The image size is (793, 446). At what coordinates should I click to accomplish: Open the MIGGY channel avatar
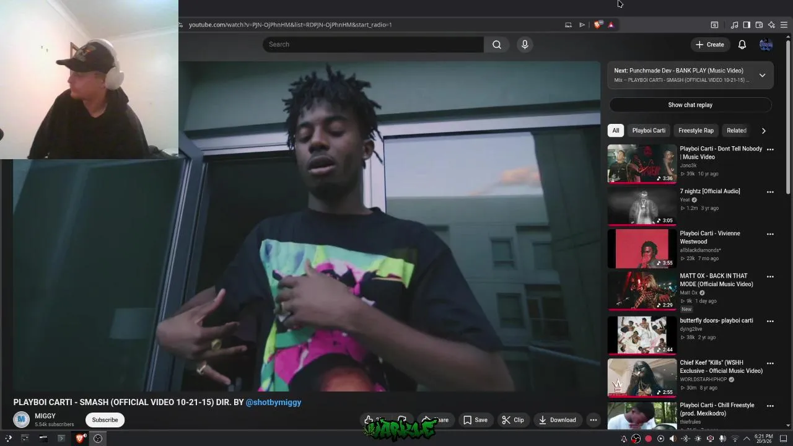[22, 419]
